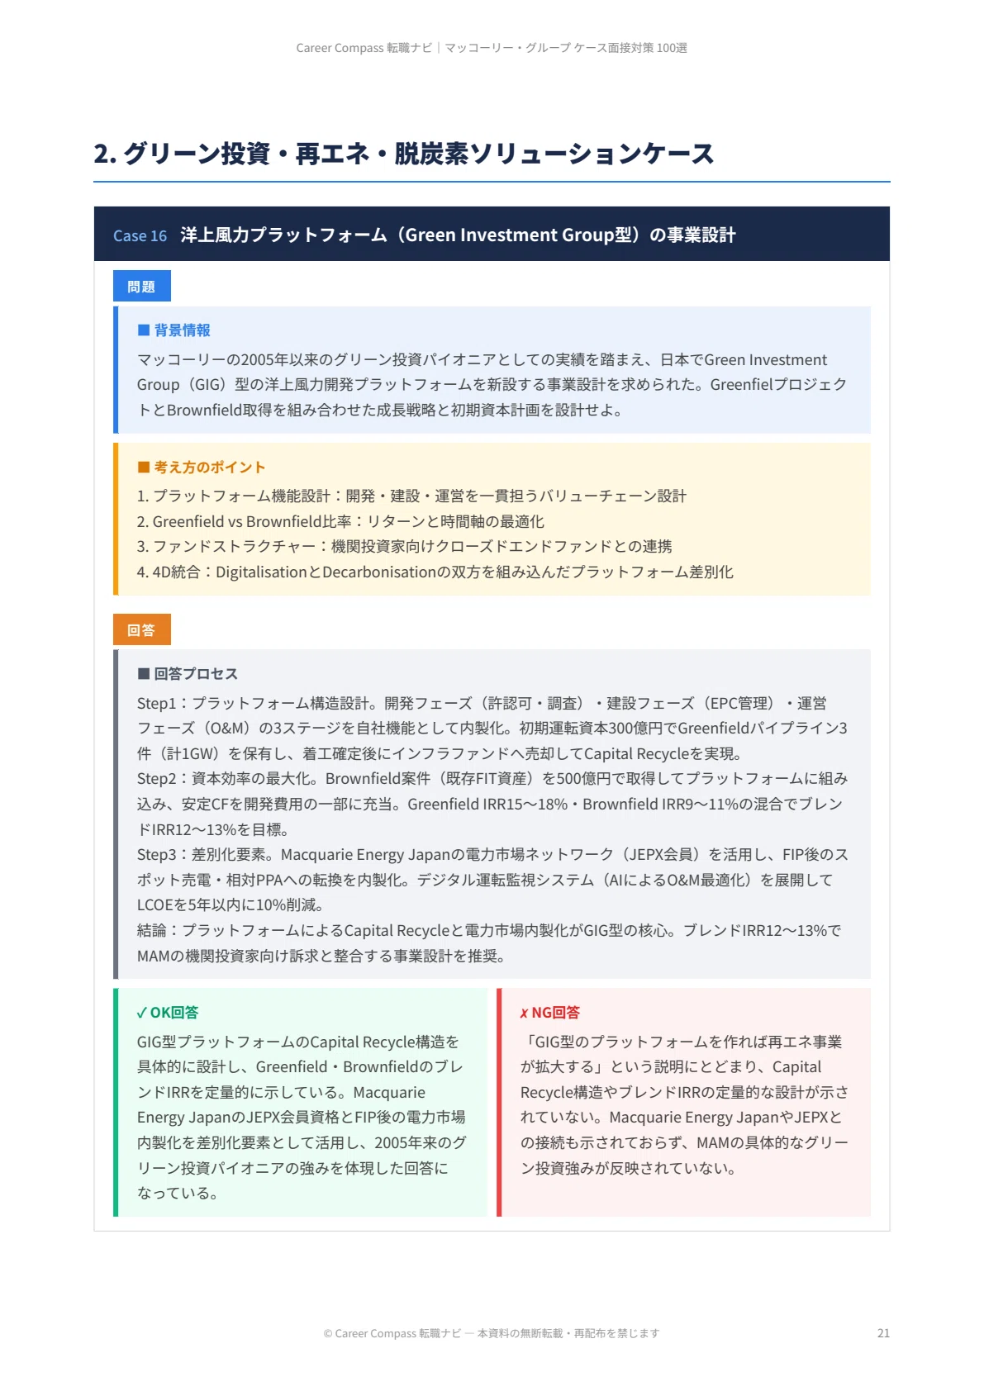Click the orange "回答" badge
The height and width of the screenshot is (1391, 984).
141,629
